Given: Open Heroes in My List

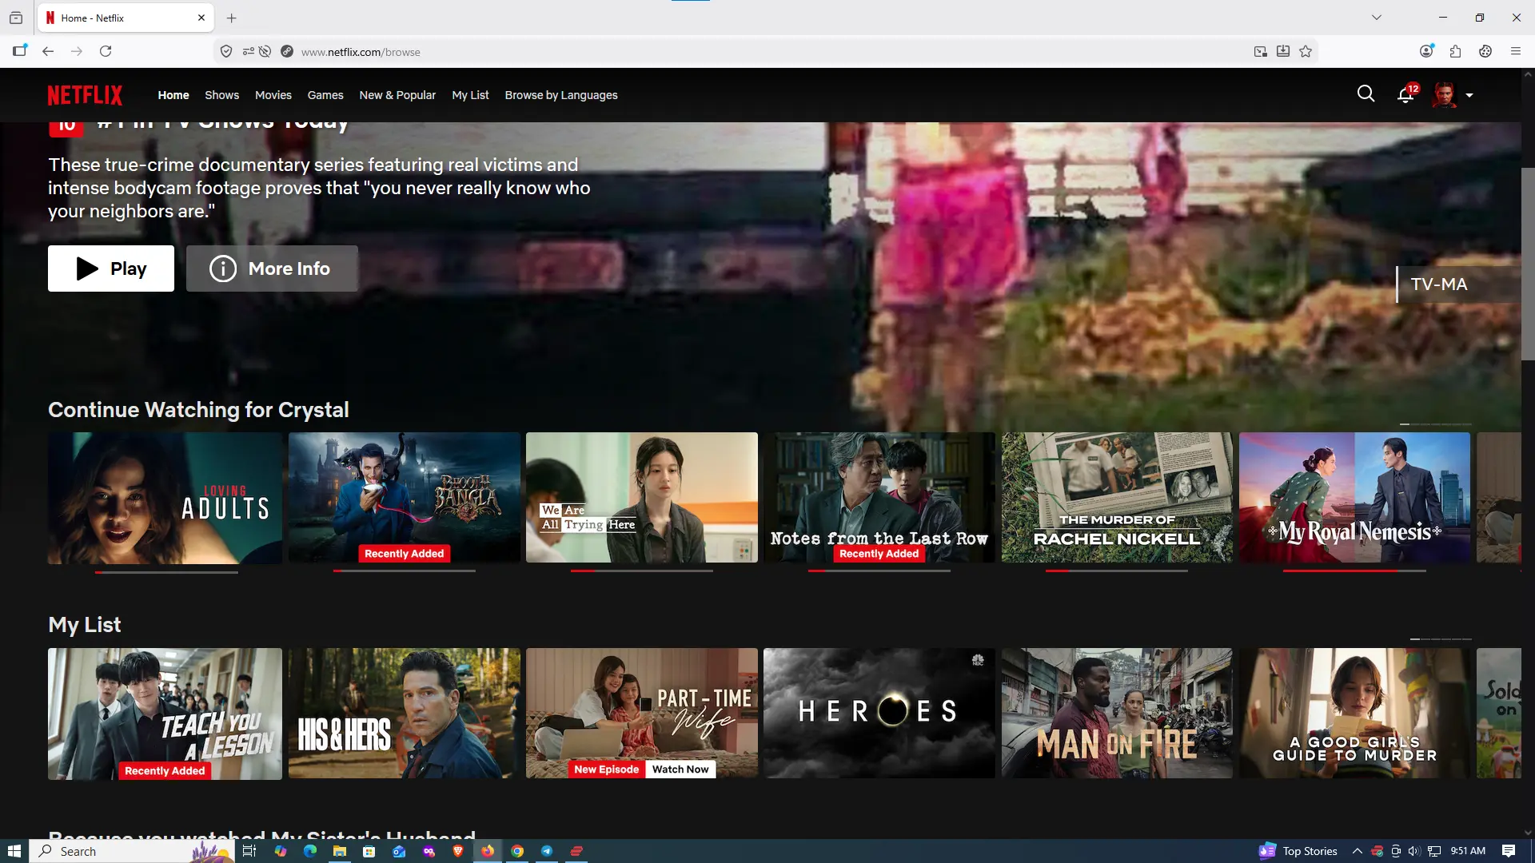Looking at the screenshot, I should 879,714.
